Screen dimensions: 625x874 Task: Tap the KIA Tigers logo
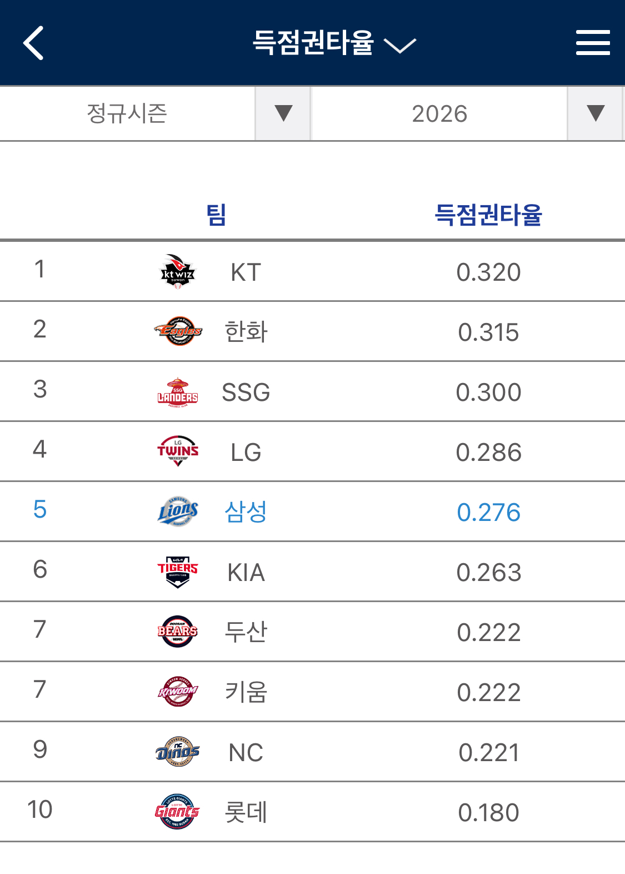click(x=178, y=572)
